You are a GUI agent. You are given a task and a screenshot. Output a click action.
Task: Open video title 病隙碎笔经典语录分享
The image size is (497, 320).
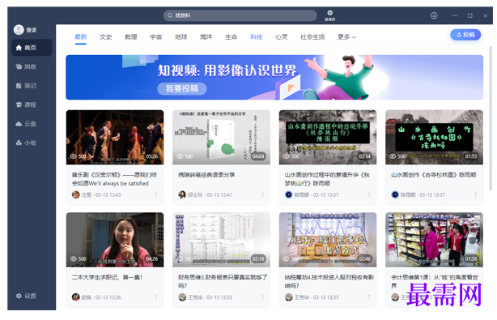[x=206, y=175]
